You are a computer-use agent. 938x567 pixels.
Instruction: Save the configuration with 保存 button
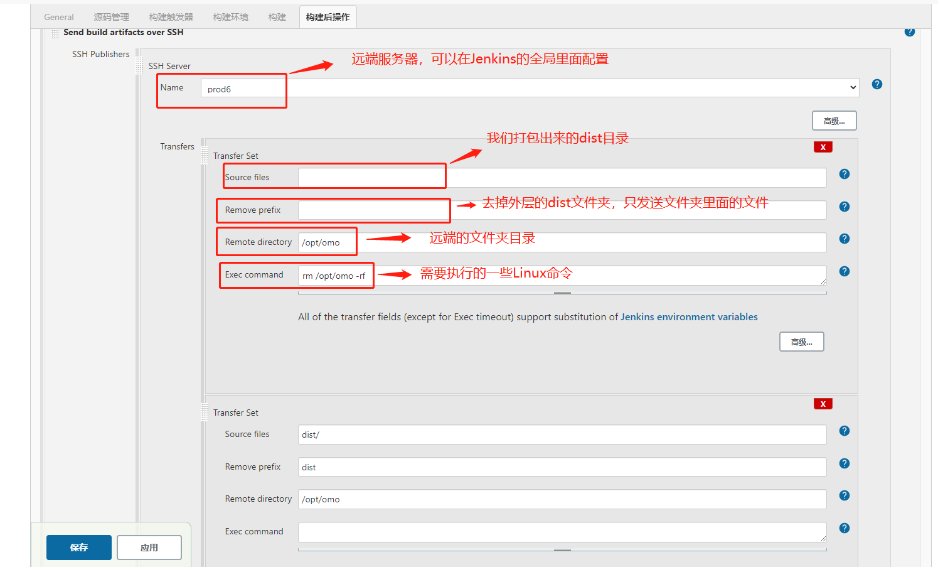[x=79, y=548]
